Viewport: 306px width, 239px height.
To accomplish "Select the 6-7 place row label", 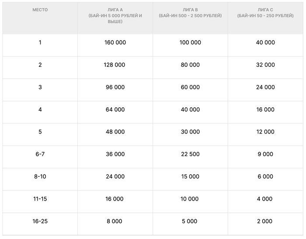I will (40, 154).
